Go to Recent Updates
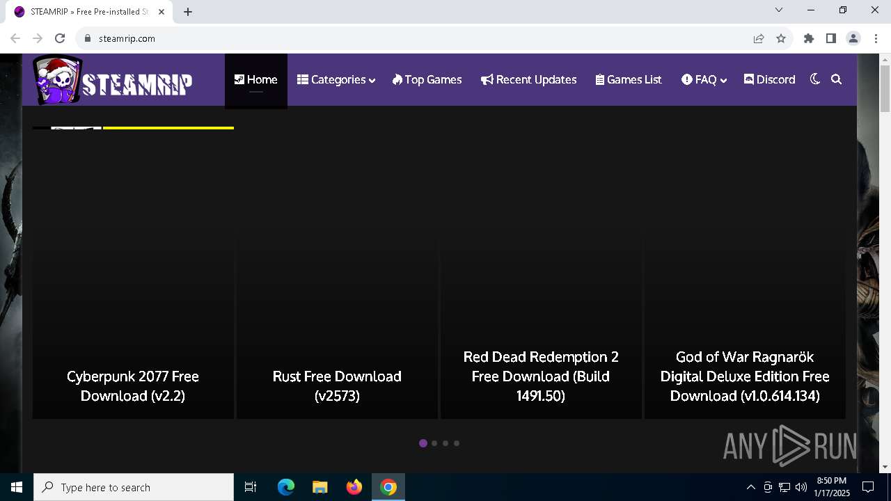The width and height of the screenshot is (891, 501). 529,80
